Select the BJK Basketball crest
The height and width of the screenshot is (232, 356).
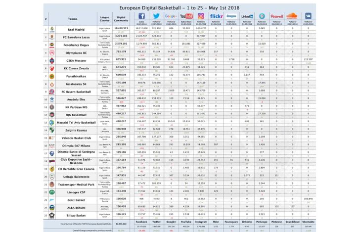52,115
